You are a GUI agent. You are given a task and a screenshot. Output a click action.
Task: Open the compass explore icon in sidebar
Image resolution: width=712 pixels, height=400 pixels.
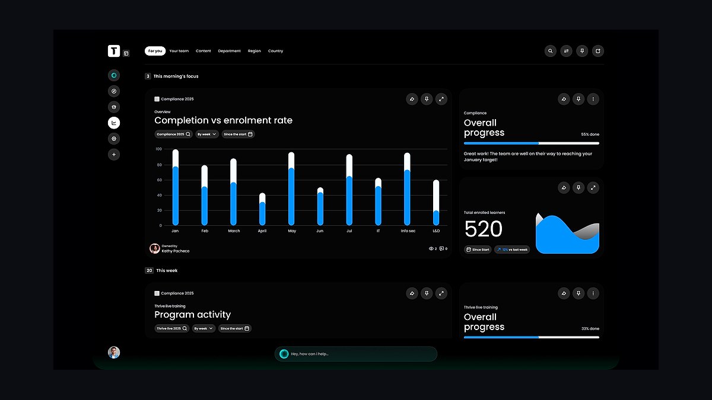coord(114,91)
